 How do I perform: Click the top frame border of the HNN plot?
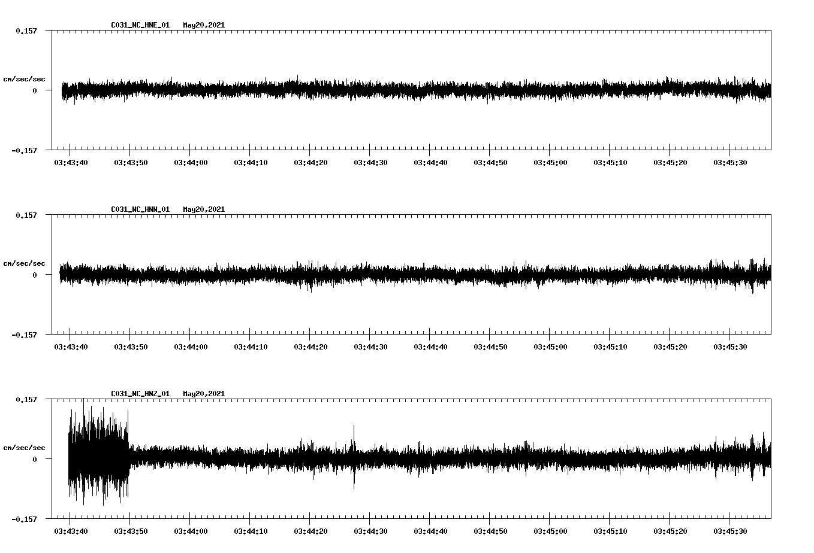click(x=414, y=214)
